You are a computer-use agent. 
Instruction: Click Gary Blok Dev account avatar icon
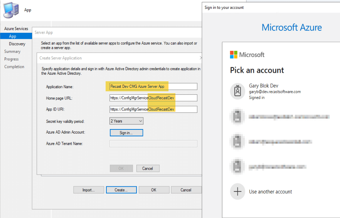click(x=237, y=91)
